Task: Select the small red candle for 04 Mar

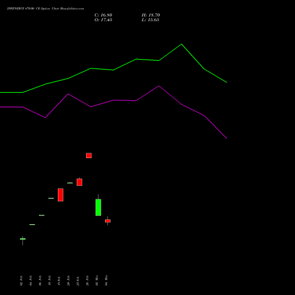Action: 108,221
